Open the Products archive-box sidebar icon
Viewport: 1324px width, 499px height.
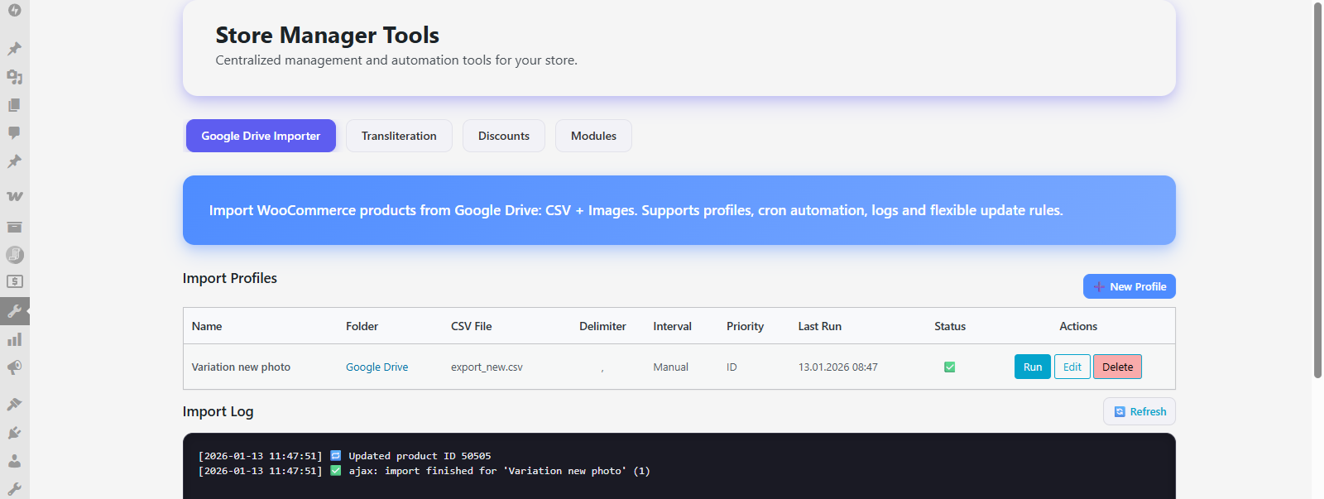(14, 227)
